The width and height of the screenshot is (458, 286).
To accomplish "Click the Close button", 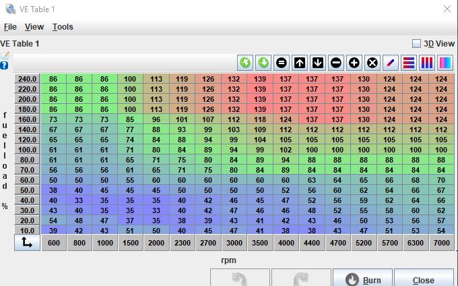I will coord(423,280).
